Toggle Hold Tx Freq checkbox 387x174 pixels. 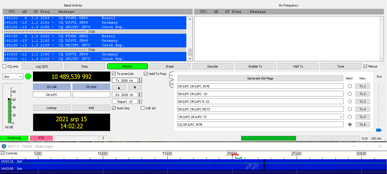pyautogui.click(x=146, y=74)
